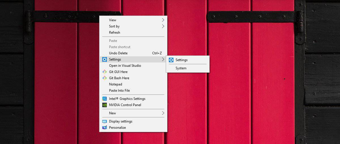Expand the Settings submenu arrow
This screenshot has height=144, width=340.
click(x=163, y=59)
